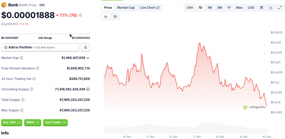The height and width of the screenshot is (139, 285).
Task: Click Add to Portfolio button
Action: tap(40, 48)
